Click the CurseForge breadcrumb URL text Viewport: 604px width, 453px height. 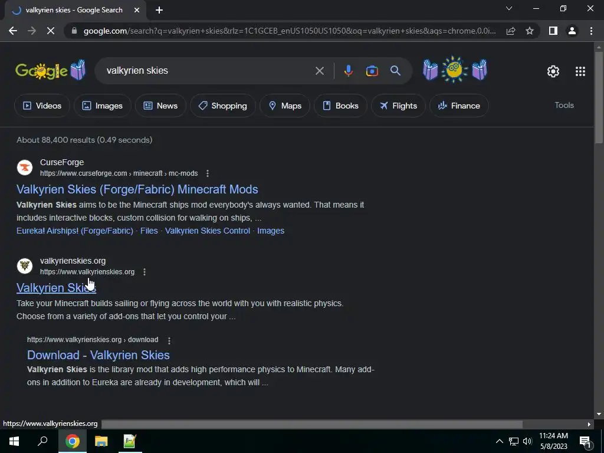(119, 173)
